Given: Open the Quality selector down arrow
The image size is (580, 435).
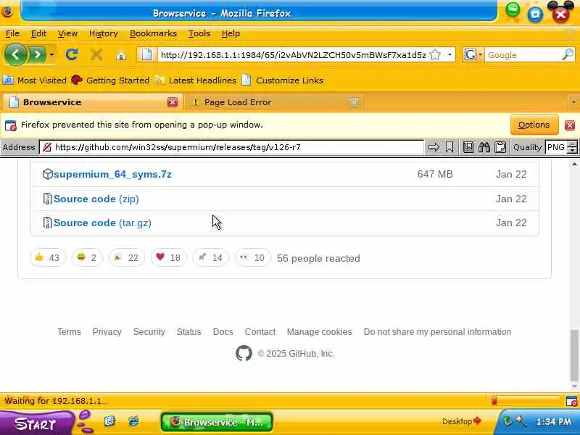Looking at the screenshot, I should [573, 151].
